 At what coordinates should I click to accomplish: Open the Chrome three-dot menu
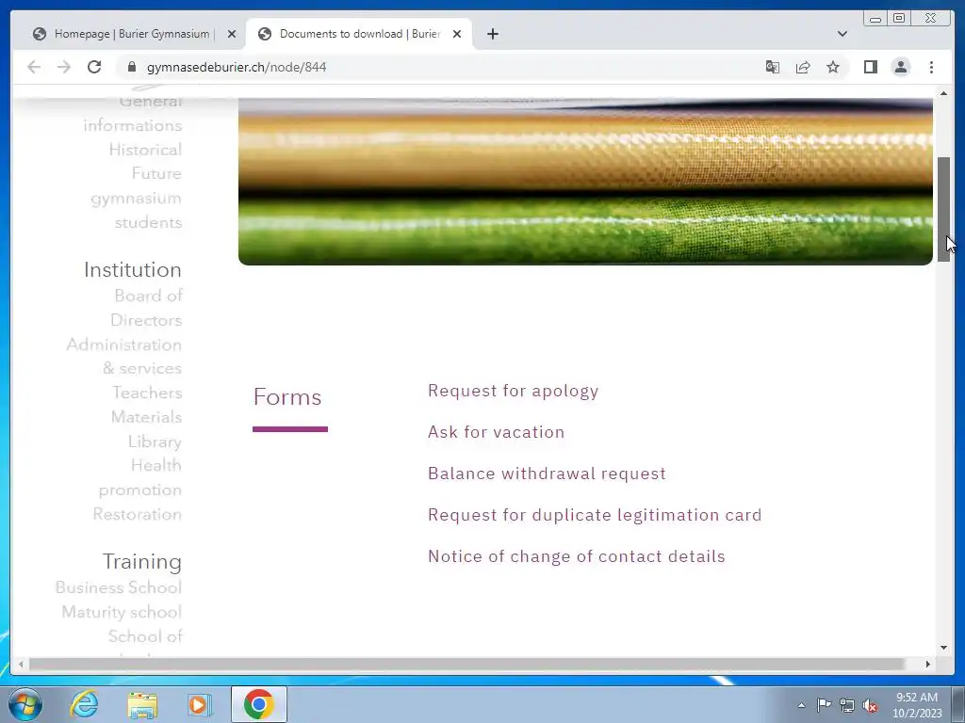coord(931,67)
